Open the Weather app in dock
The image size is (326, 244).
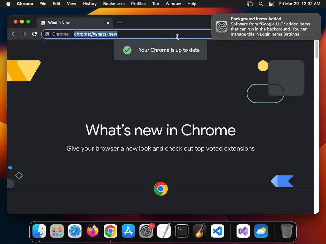pos(261,231)
